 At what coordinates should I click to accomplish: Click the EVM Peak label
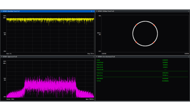click(x=100, y=63)
